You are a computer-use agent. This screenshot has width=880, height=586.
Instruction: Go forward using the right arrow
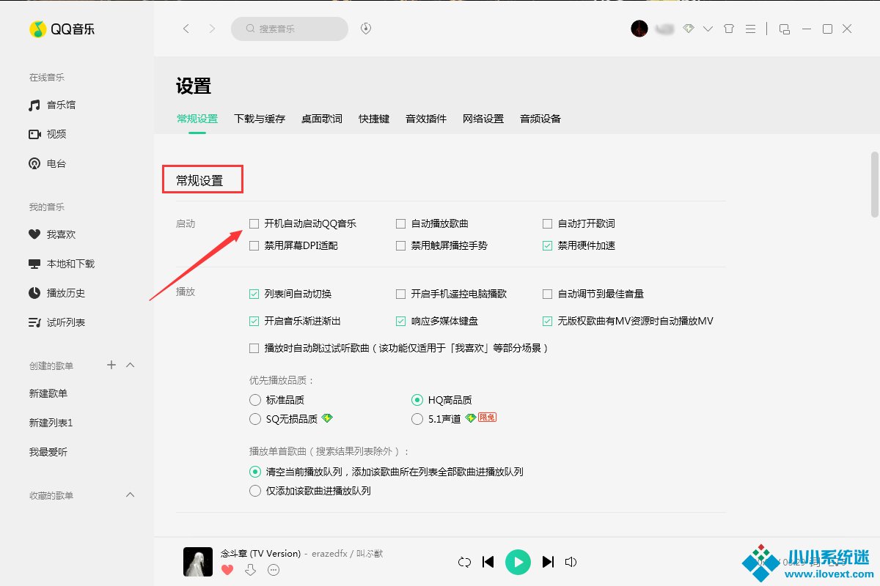click(212, 29)
